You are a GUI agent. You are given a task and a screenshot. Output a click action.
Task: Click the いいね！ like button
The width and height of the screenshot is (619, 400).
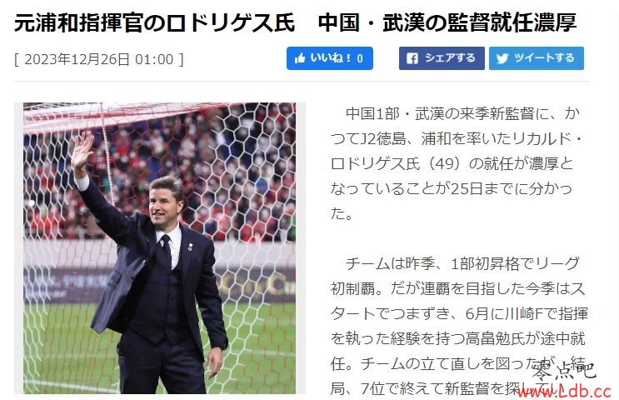click(x=330, y=58)
